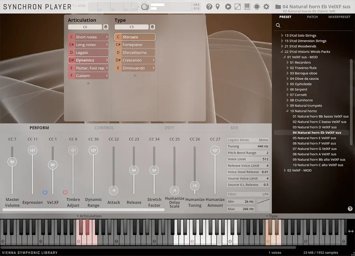Click Vel.XF slider handle at 80
This screenshot has width=355, height=256.
tap(53, 164)
